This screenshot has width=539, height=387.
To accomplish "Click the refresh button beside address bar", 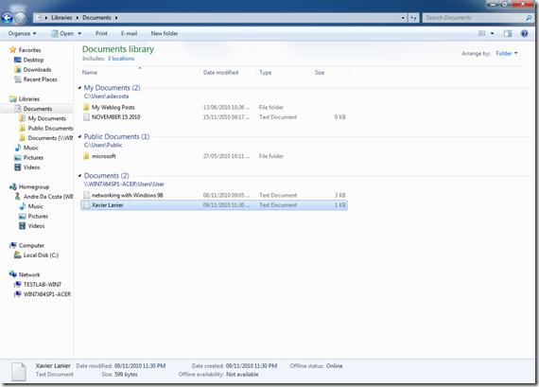I will [413, 18].
